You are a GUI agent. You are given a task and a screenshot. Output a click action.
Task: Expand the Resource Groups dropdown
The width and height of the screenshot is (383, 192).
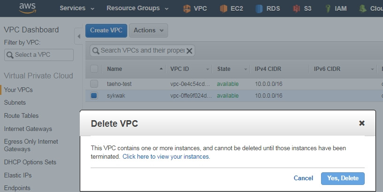click(x=138, y=8)
